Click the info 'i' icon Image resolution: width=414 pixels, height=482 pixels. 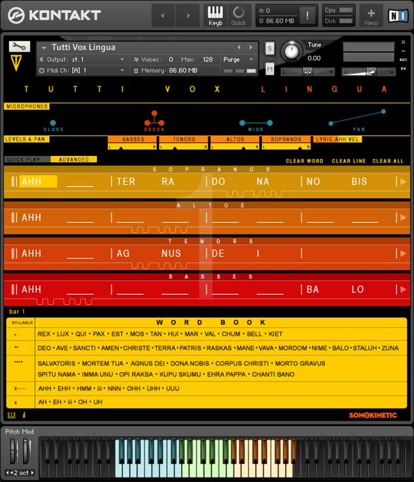pos(24,415)
